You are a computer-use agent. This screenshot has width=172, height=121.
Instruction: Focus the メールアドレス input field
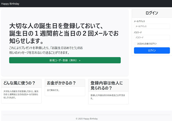[x=152, y=26]
